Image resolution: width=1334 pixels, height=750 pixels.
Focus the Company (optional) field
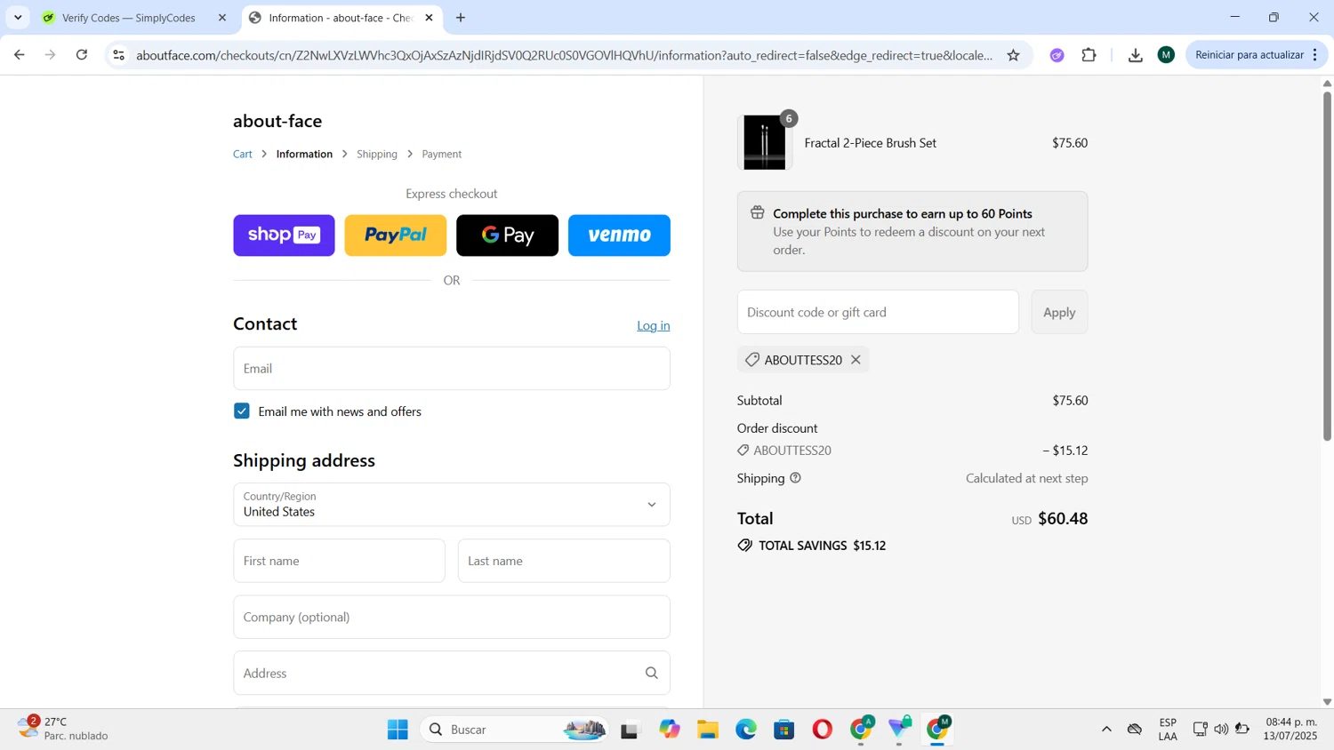pyautogui.click(x=452, y=617)
